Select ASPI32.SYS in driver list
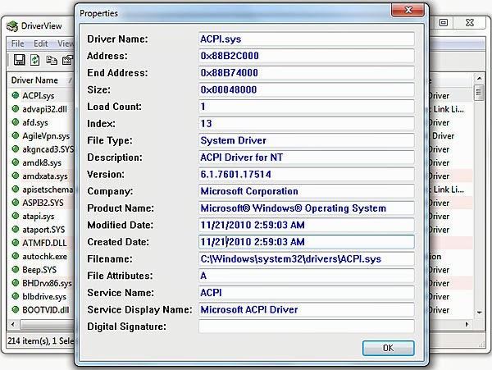 point(43,203)
